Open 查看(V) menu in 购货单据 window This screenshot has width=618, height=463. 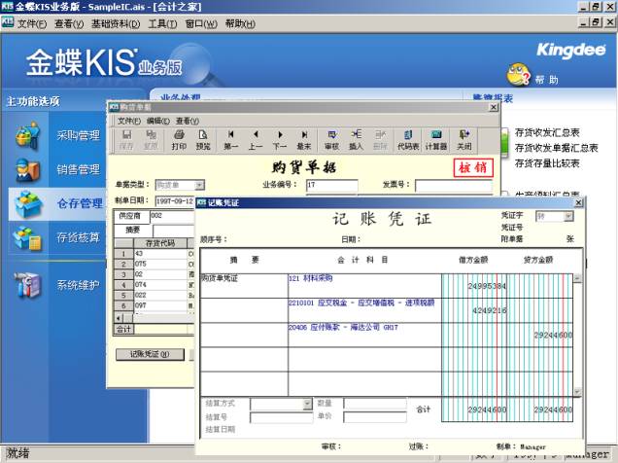tap(188, 121)
